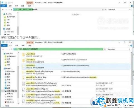The image size is (134, 108).
Task: Select the AutodeskDesktopApp.ini file
Action: [x=76, y=90]
